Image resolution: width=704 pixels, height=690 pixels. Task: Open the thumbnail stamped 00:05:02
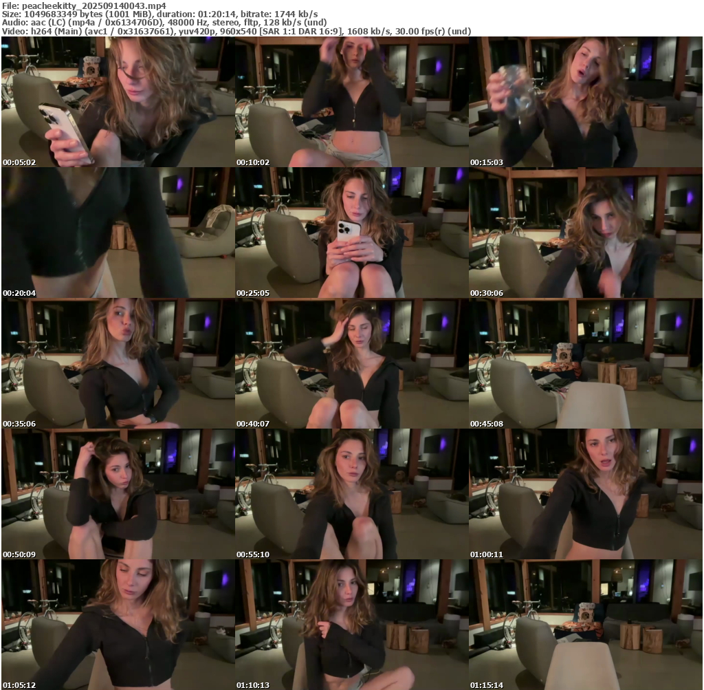(x=118, y=102)
